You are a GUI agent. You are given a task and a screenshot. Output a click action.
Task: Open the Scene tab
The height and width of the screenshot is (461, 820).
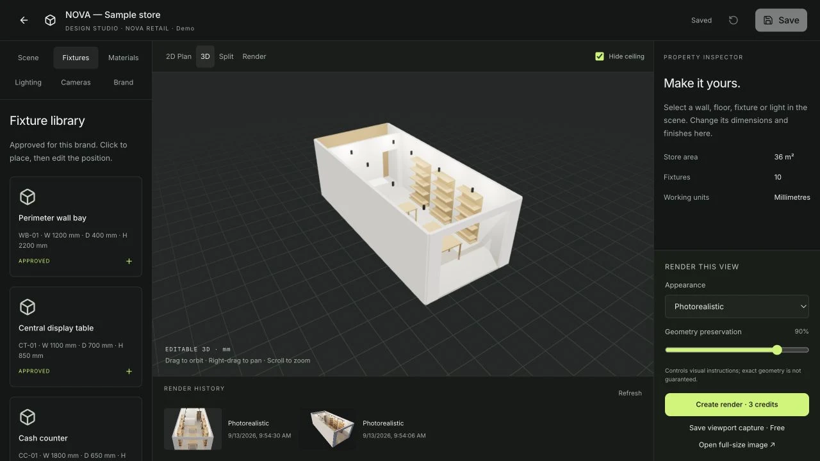(28, 58)
